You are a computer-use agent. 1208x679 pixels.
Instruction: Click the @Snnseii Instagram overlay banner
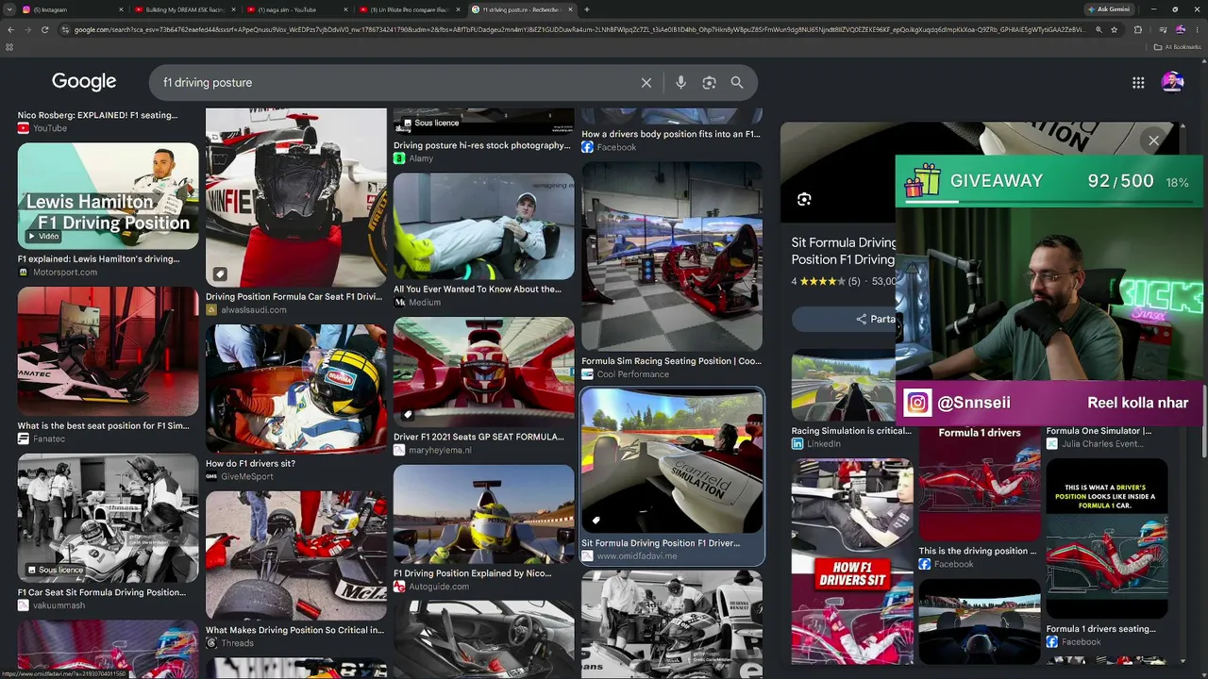click(x=1049, y=403)
